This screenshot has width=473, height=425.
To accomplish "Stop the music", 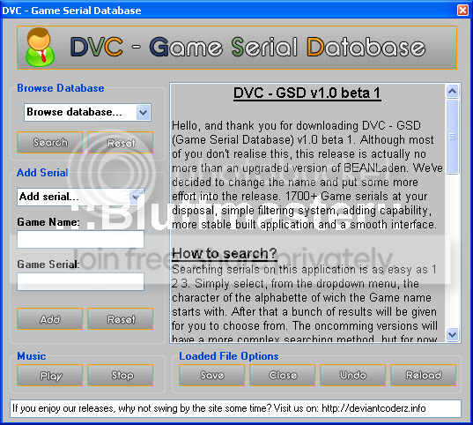I will tap(121, 375).
